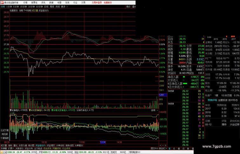Click the 通达信 app logo icon

tap(2, 3)
